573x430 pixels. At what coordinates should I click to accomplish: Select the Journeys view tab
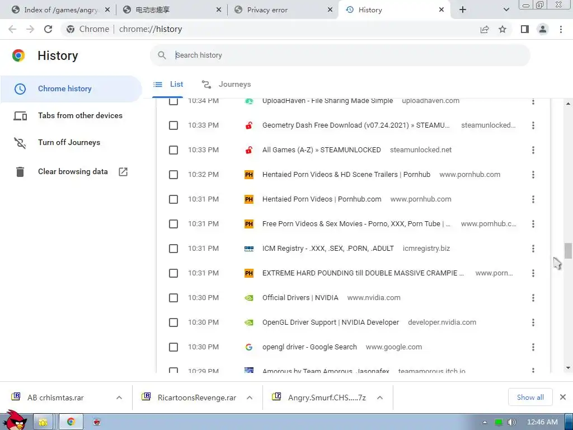227,85
